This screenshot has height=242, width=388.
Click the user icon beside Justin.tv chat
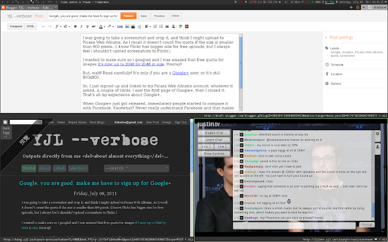click(x=378, y=146)
